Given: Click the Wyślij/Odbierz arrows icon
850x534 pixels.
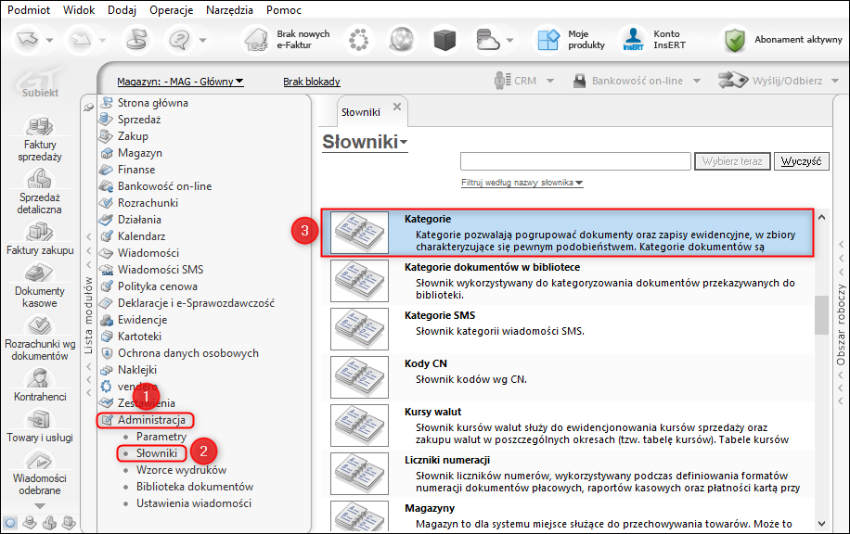Looking at the screenshot, I should (733, 80).
